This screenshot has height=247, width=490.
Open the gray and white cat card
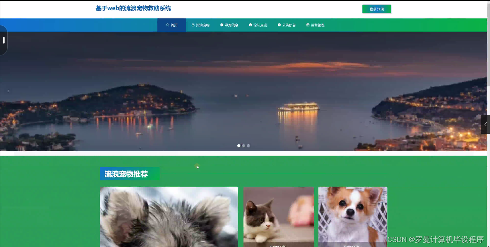tap(278, 217)
